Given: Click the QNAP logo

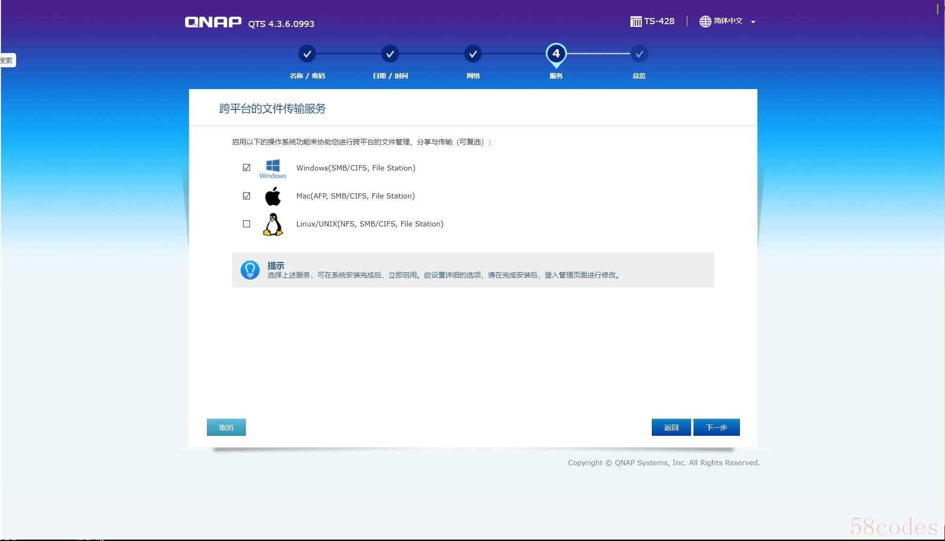Looking at the screenshot, I should [213, 22].
